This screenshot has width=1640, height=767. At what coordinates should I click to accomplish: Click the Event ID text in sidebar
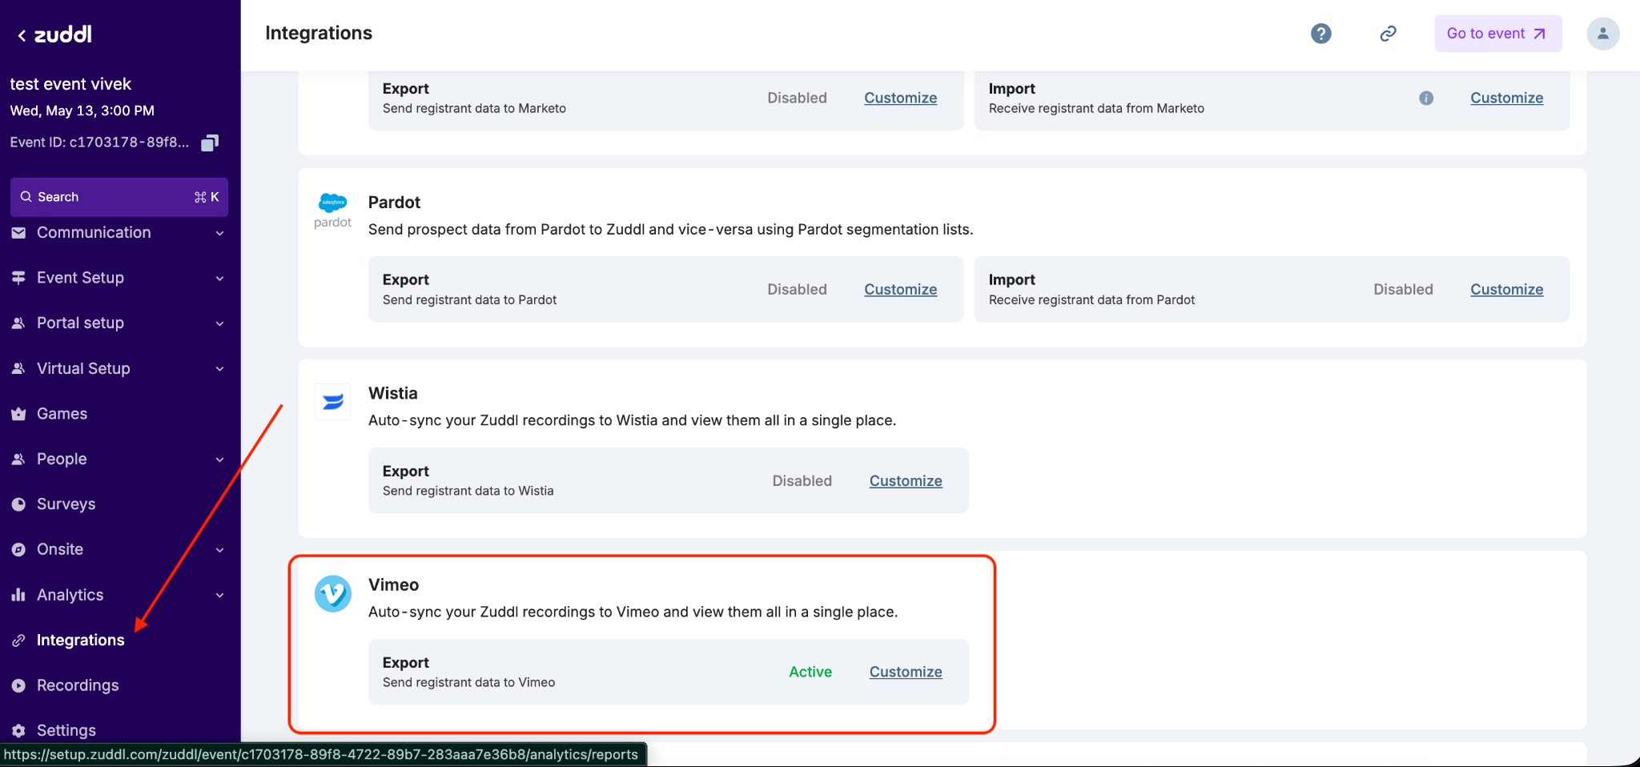pos(99,143)
